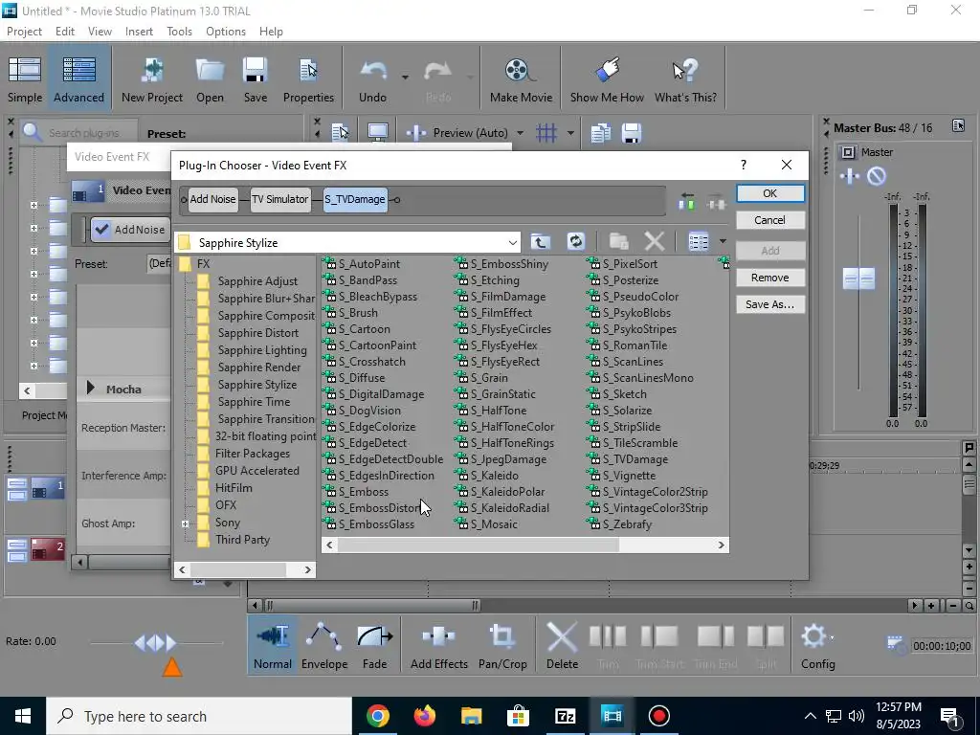This screenshot has width=980, height=735.
Task: Open File Explorer from taskbar
Action: (472, 716)
